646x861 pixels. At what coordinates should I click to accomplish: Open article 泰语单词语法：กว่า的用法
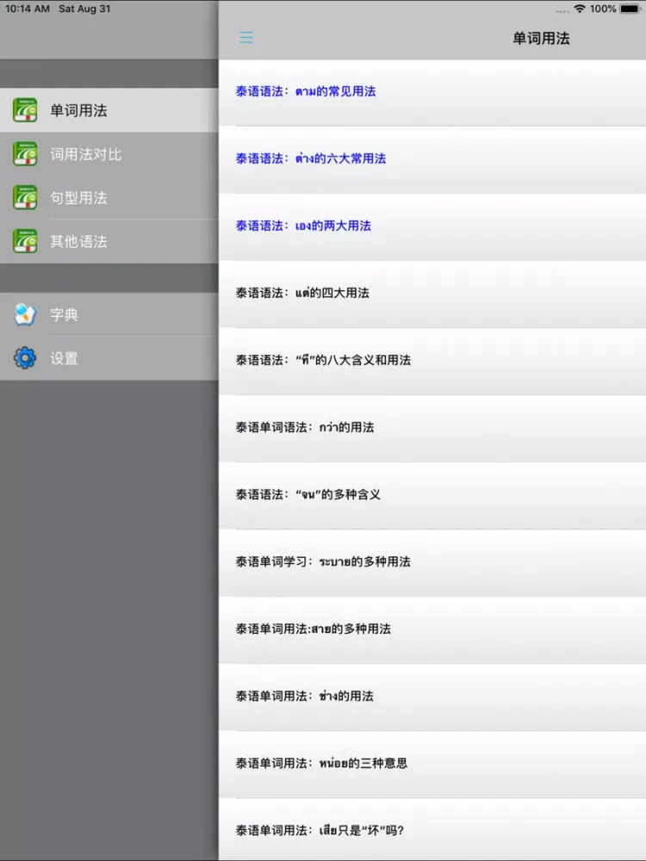pyautogui.click(x=432, y=428)
